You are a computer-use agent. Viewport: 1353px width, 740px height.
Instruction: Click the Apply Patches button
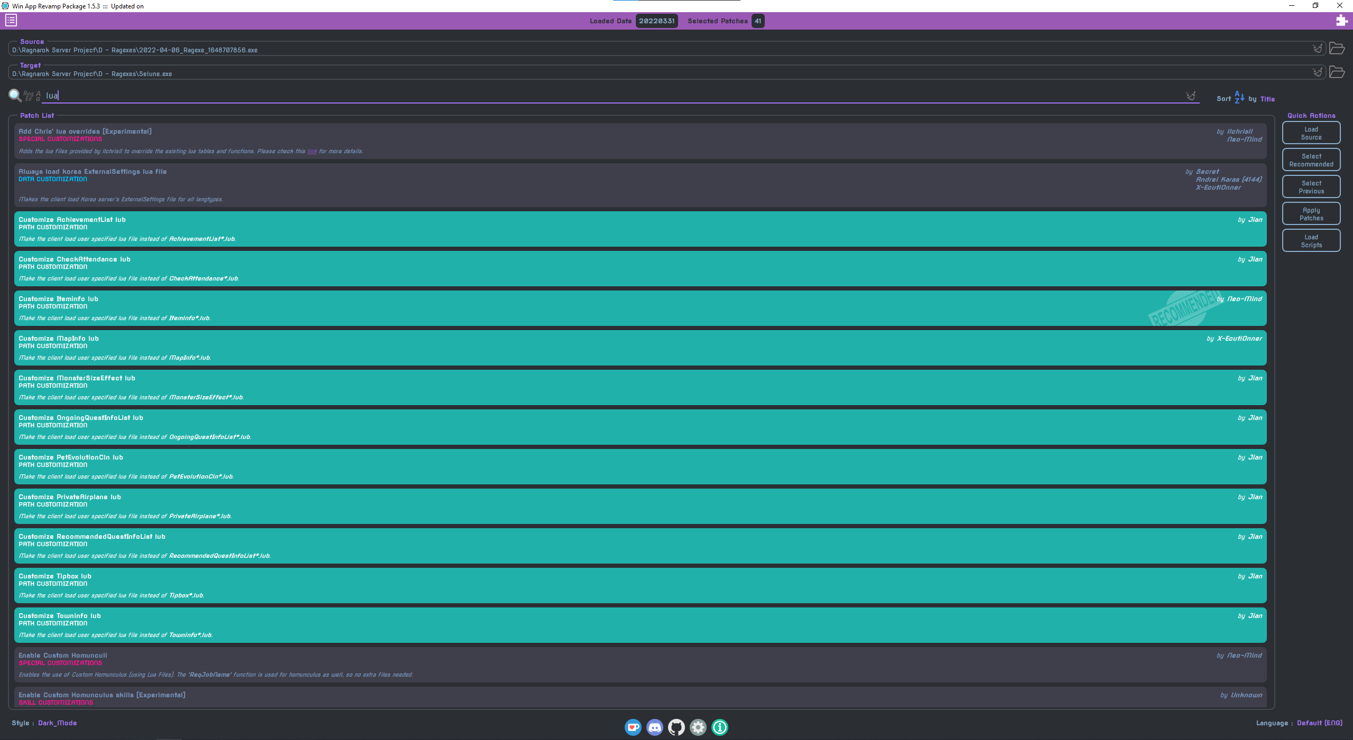click(x=1311, y=214)
